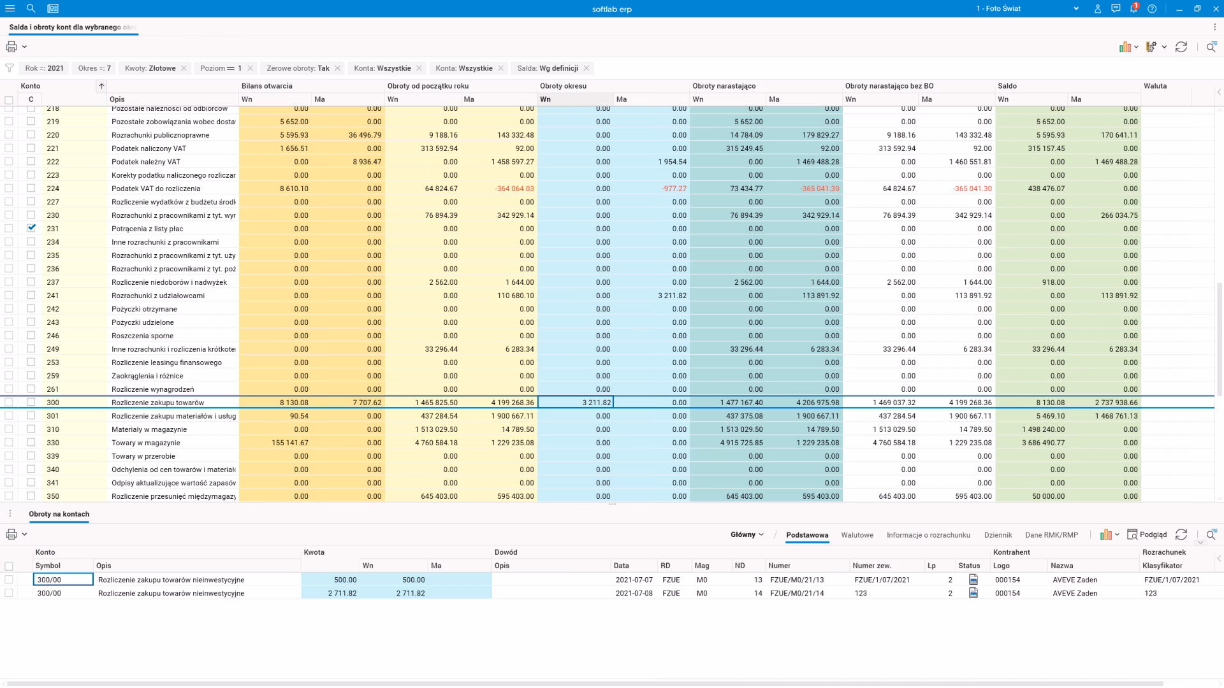Refresh the upper balances table

coord(1181,47)
